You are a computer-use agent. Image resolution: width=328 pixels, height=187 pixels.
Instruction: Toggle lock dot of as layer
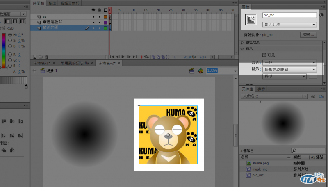pos(100,17)
